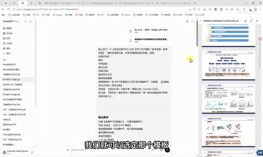Screen dimensions: 263x157
Task: Bookmark this page with star icon
Action: pyautogui.click(x=199, y=9)
